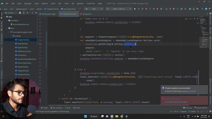Select AndroidManifest.xml in project tree

(x=21, y=24)
